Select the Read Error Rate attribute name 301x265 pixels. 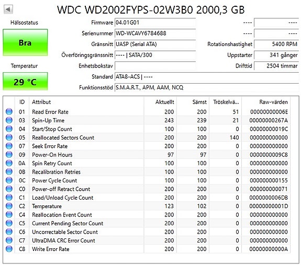(50, 112)
